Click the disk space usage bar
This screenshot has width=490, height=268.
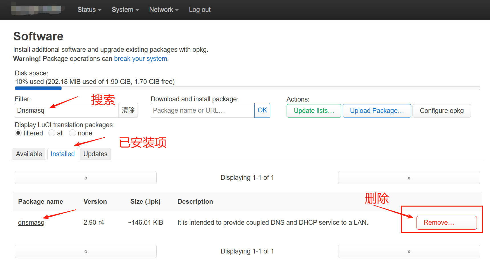click(x=247, y=88)
